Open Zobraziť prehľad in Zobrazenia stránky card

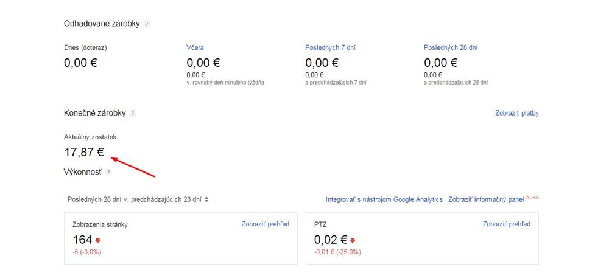[x=266, y=224]
